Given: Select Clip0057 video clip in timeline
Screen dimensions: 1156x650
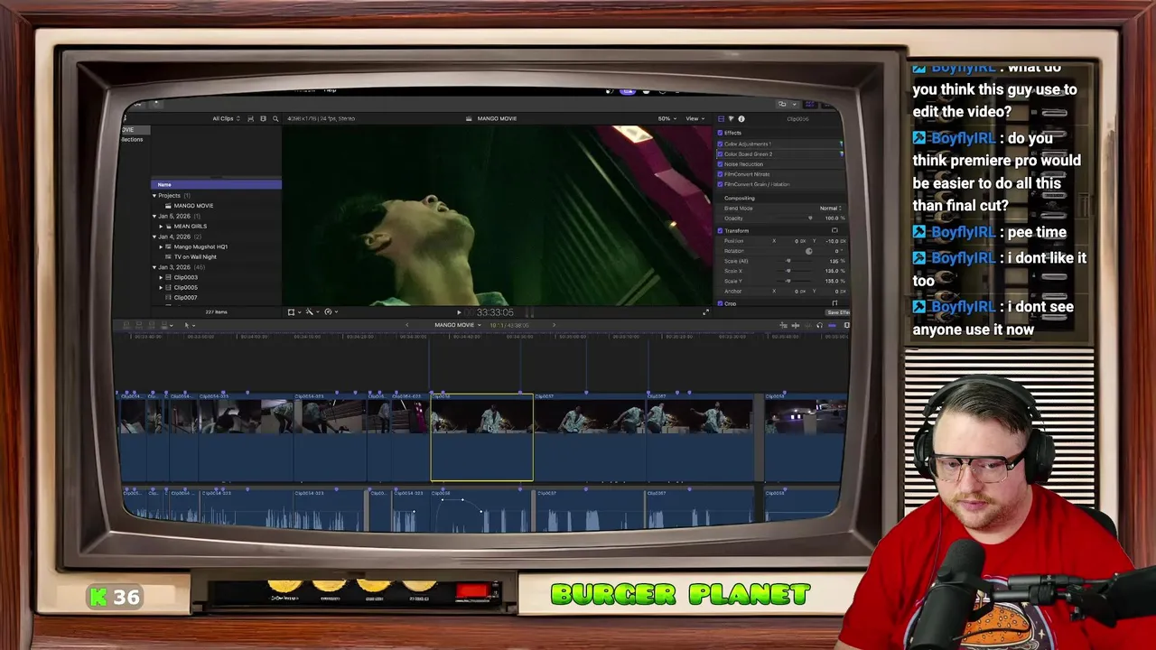Looking at the screenshot, I should point(590,438).
